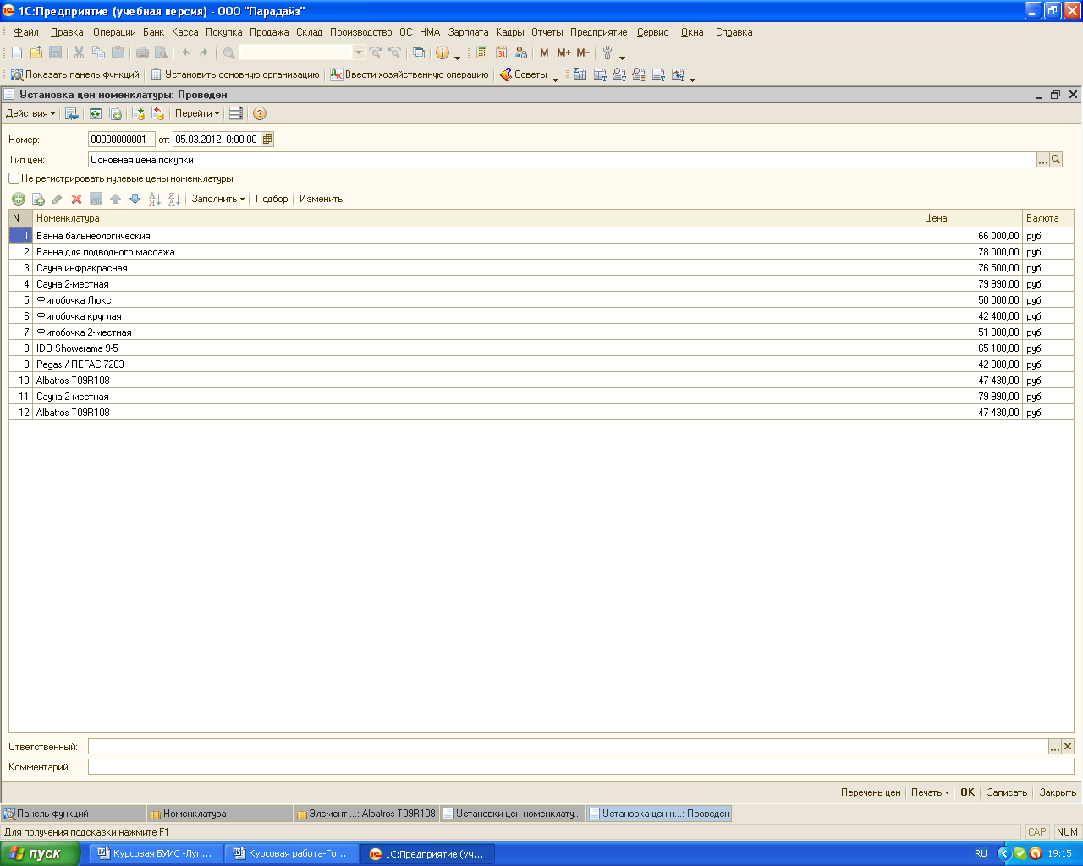
Task: Open the Действия dropdown menu
Action: coord(30,113)
